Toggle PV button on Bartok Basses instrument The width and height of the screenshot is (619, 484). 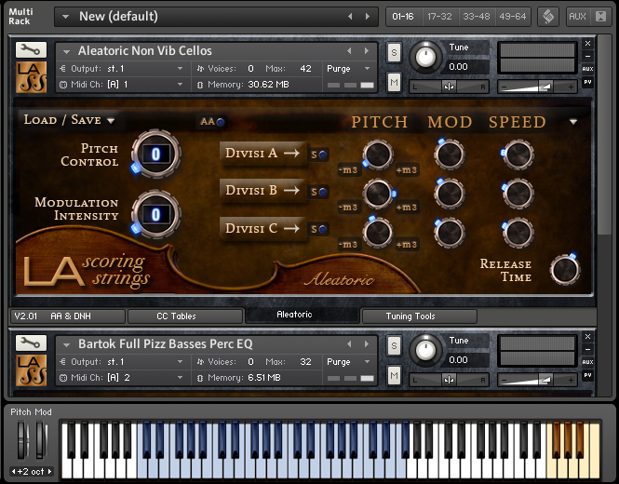(587, 375)
